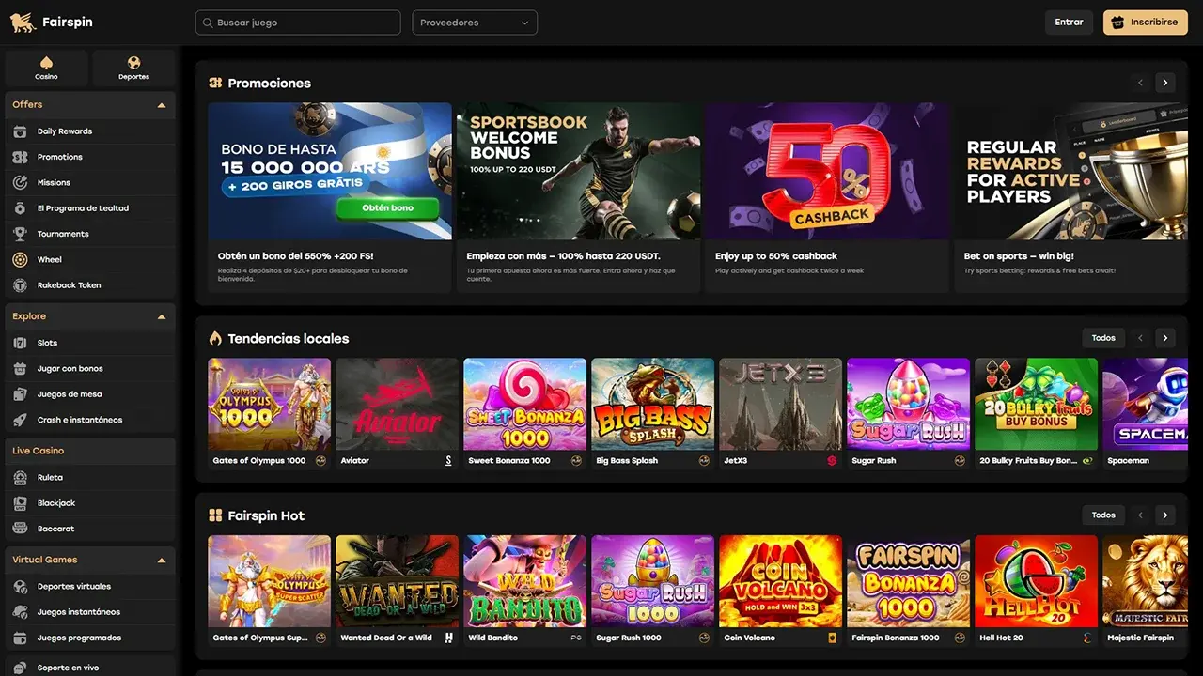Open Daily Rewards calendar icon
1203x676 pixels.
coord(20,131)
